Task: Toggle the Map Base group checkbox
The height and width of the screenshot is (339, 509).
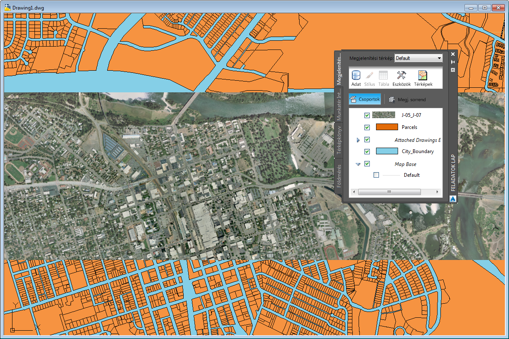Action: click(367, 164)
